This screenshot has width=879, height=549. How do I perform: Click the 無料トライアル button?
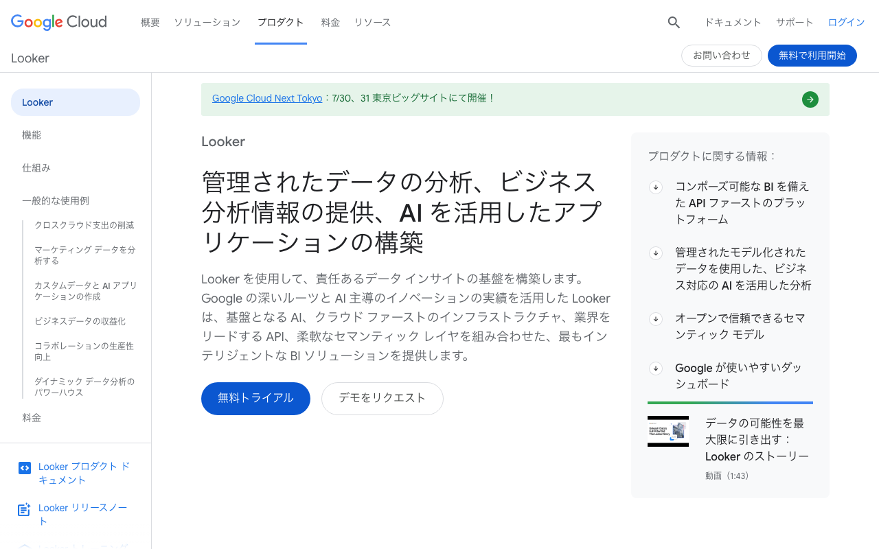pos(255,399)
